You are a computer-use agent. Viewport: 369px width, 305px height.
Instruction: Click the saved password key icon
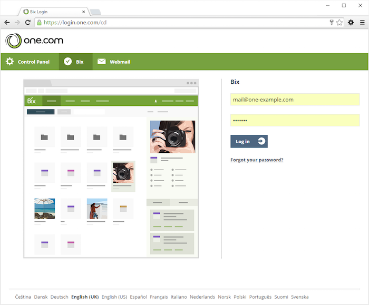click(332, 22)
